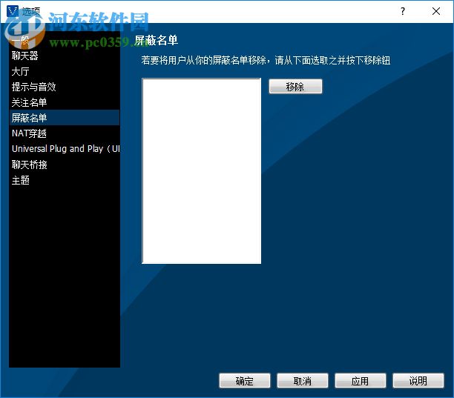Open Universal Plug and Play settings
454x398 pixels.
point(65,149)
